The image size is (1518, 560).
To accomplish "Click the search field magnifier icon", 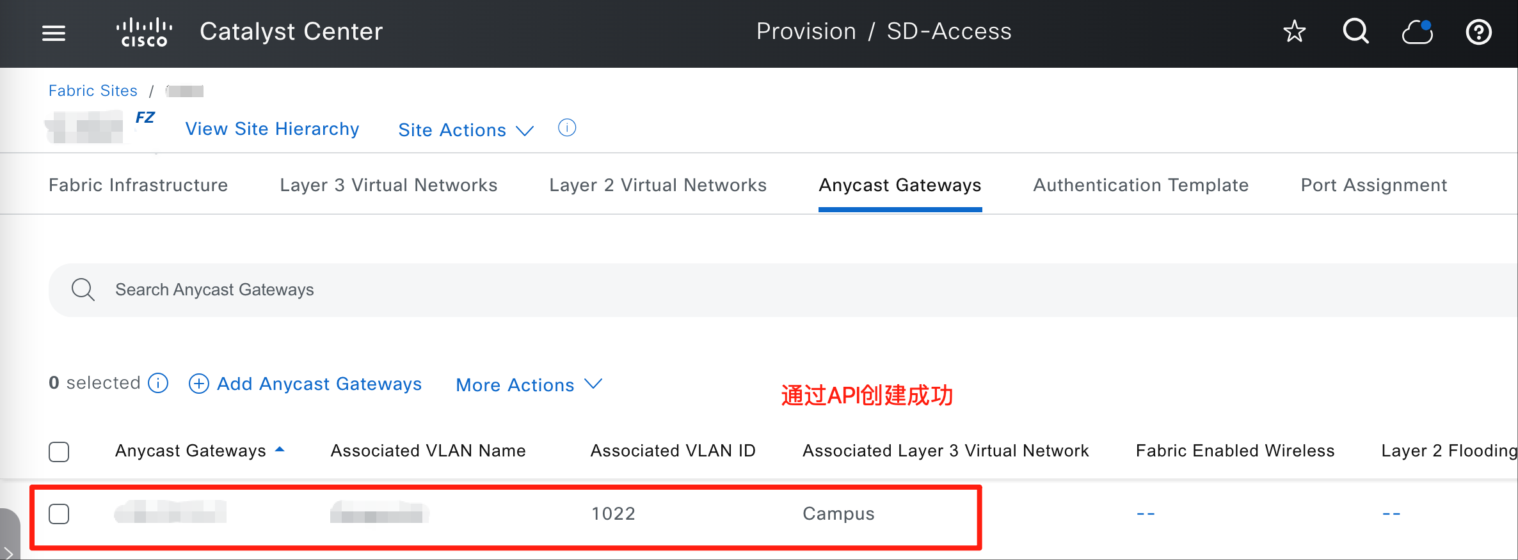I will tap(83, 290).
